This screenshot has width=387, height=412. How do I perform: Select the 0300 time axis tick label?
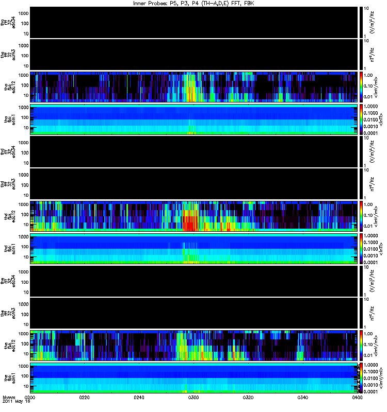tap(193, 397)
